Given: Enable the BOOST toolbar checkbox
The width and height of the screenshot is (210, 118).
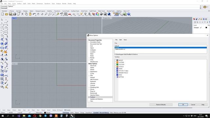Looking at the screenshot, I should coord(115,60).
